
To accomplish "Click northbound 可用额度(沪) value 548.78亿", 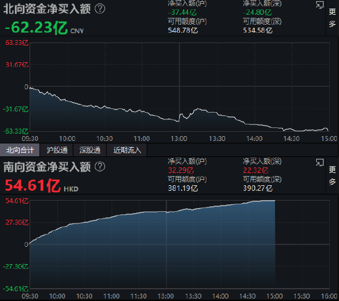I will tap(183, 30).
